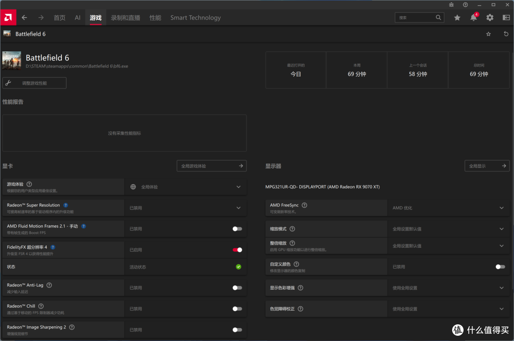This screenshot has height=341, width=514.
Task: Disable the FidelityFX 超分辨率 4 toggle
Action: 237,250
